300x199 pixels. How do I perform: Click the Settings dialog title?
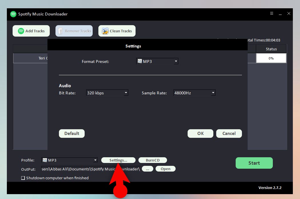tap(133, 46)
